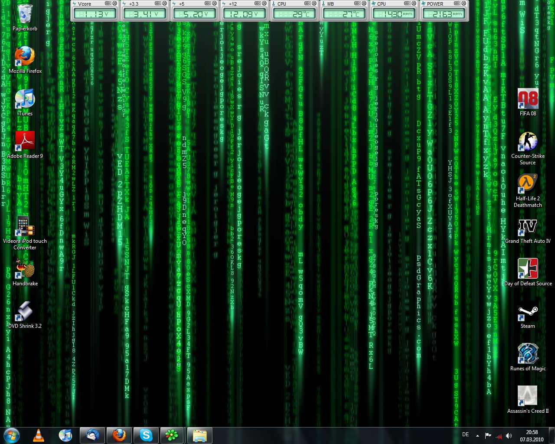The image size is (555, 444).
Task: Select the iTunes desktop shortcut
Action: click(x=25, y=102)
